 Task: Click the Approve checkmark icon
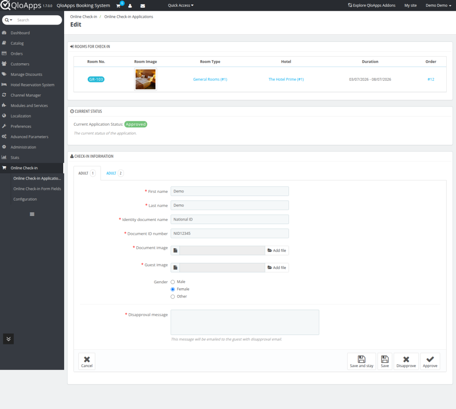(x=430, y=359)
